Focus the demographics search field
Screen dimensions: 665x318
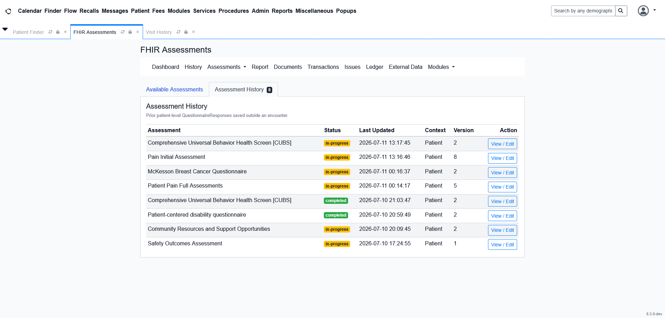583,11
